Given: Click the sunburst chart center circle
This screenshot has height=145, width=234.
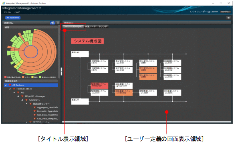Looking at the screenshot, I should click(31, 52).
